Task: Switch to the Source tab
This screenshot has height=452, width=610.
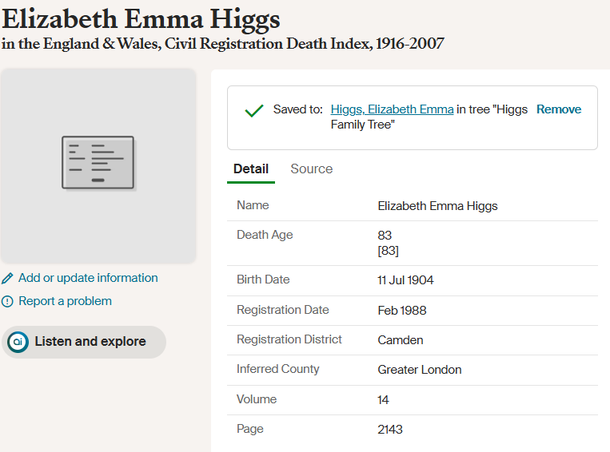Action: pyautogui.click(x=311, y=169)
